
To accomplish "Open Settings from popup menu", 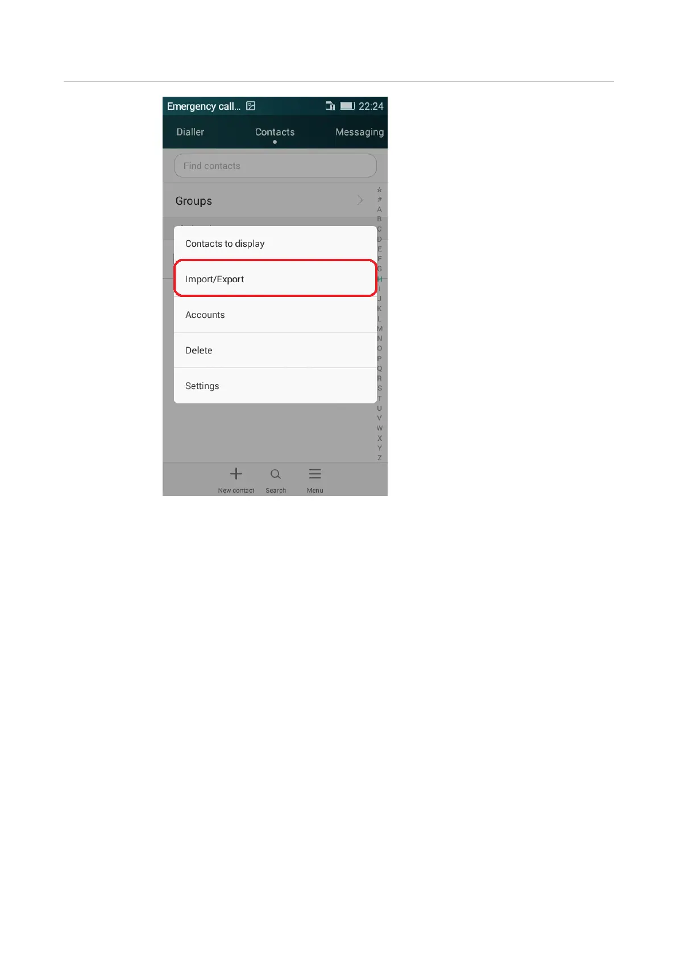I will coord(275,386).
